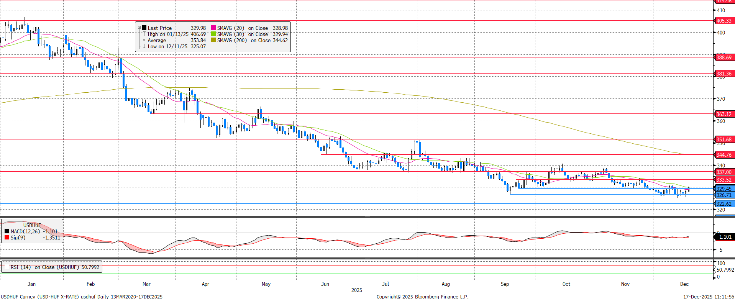Click the 344.76 red level label
This screenshot has width=735, height=300.
coord(724,155)
